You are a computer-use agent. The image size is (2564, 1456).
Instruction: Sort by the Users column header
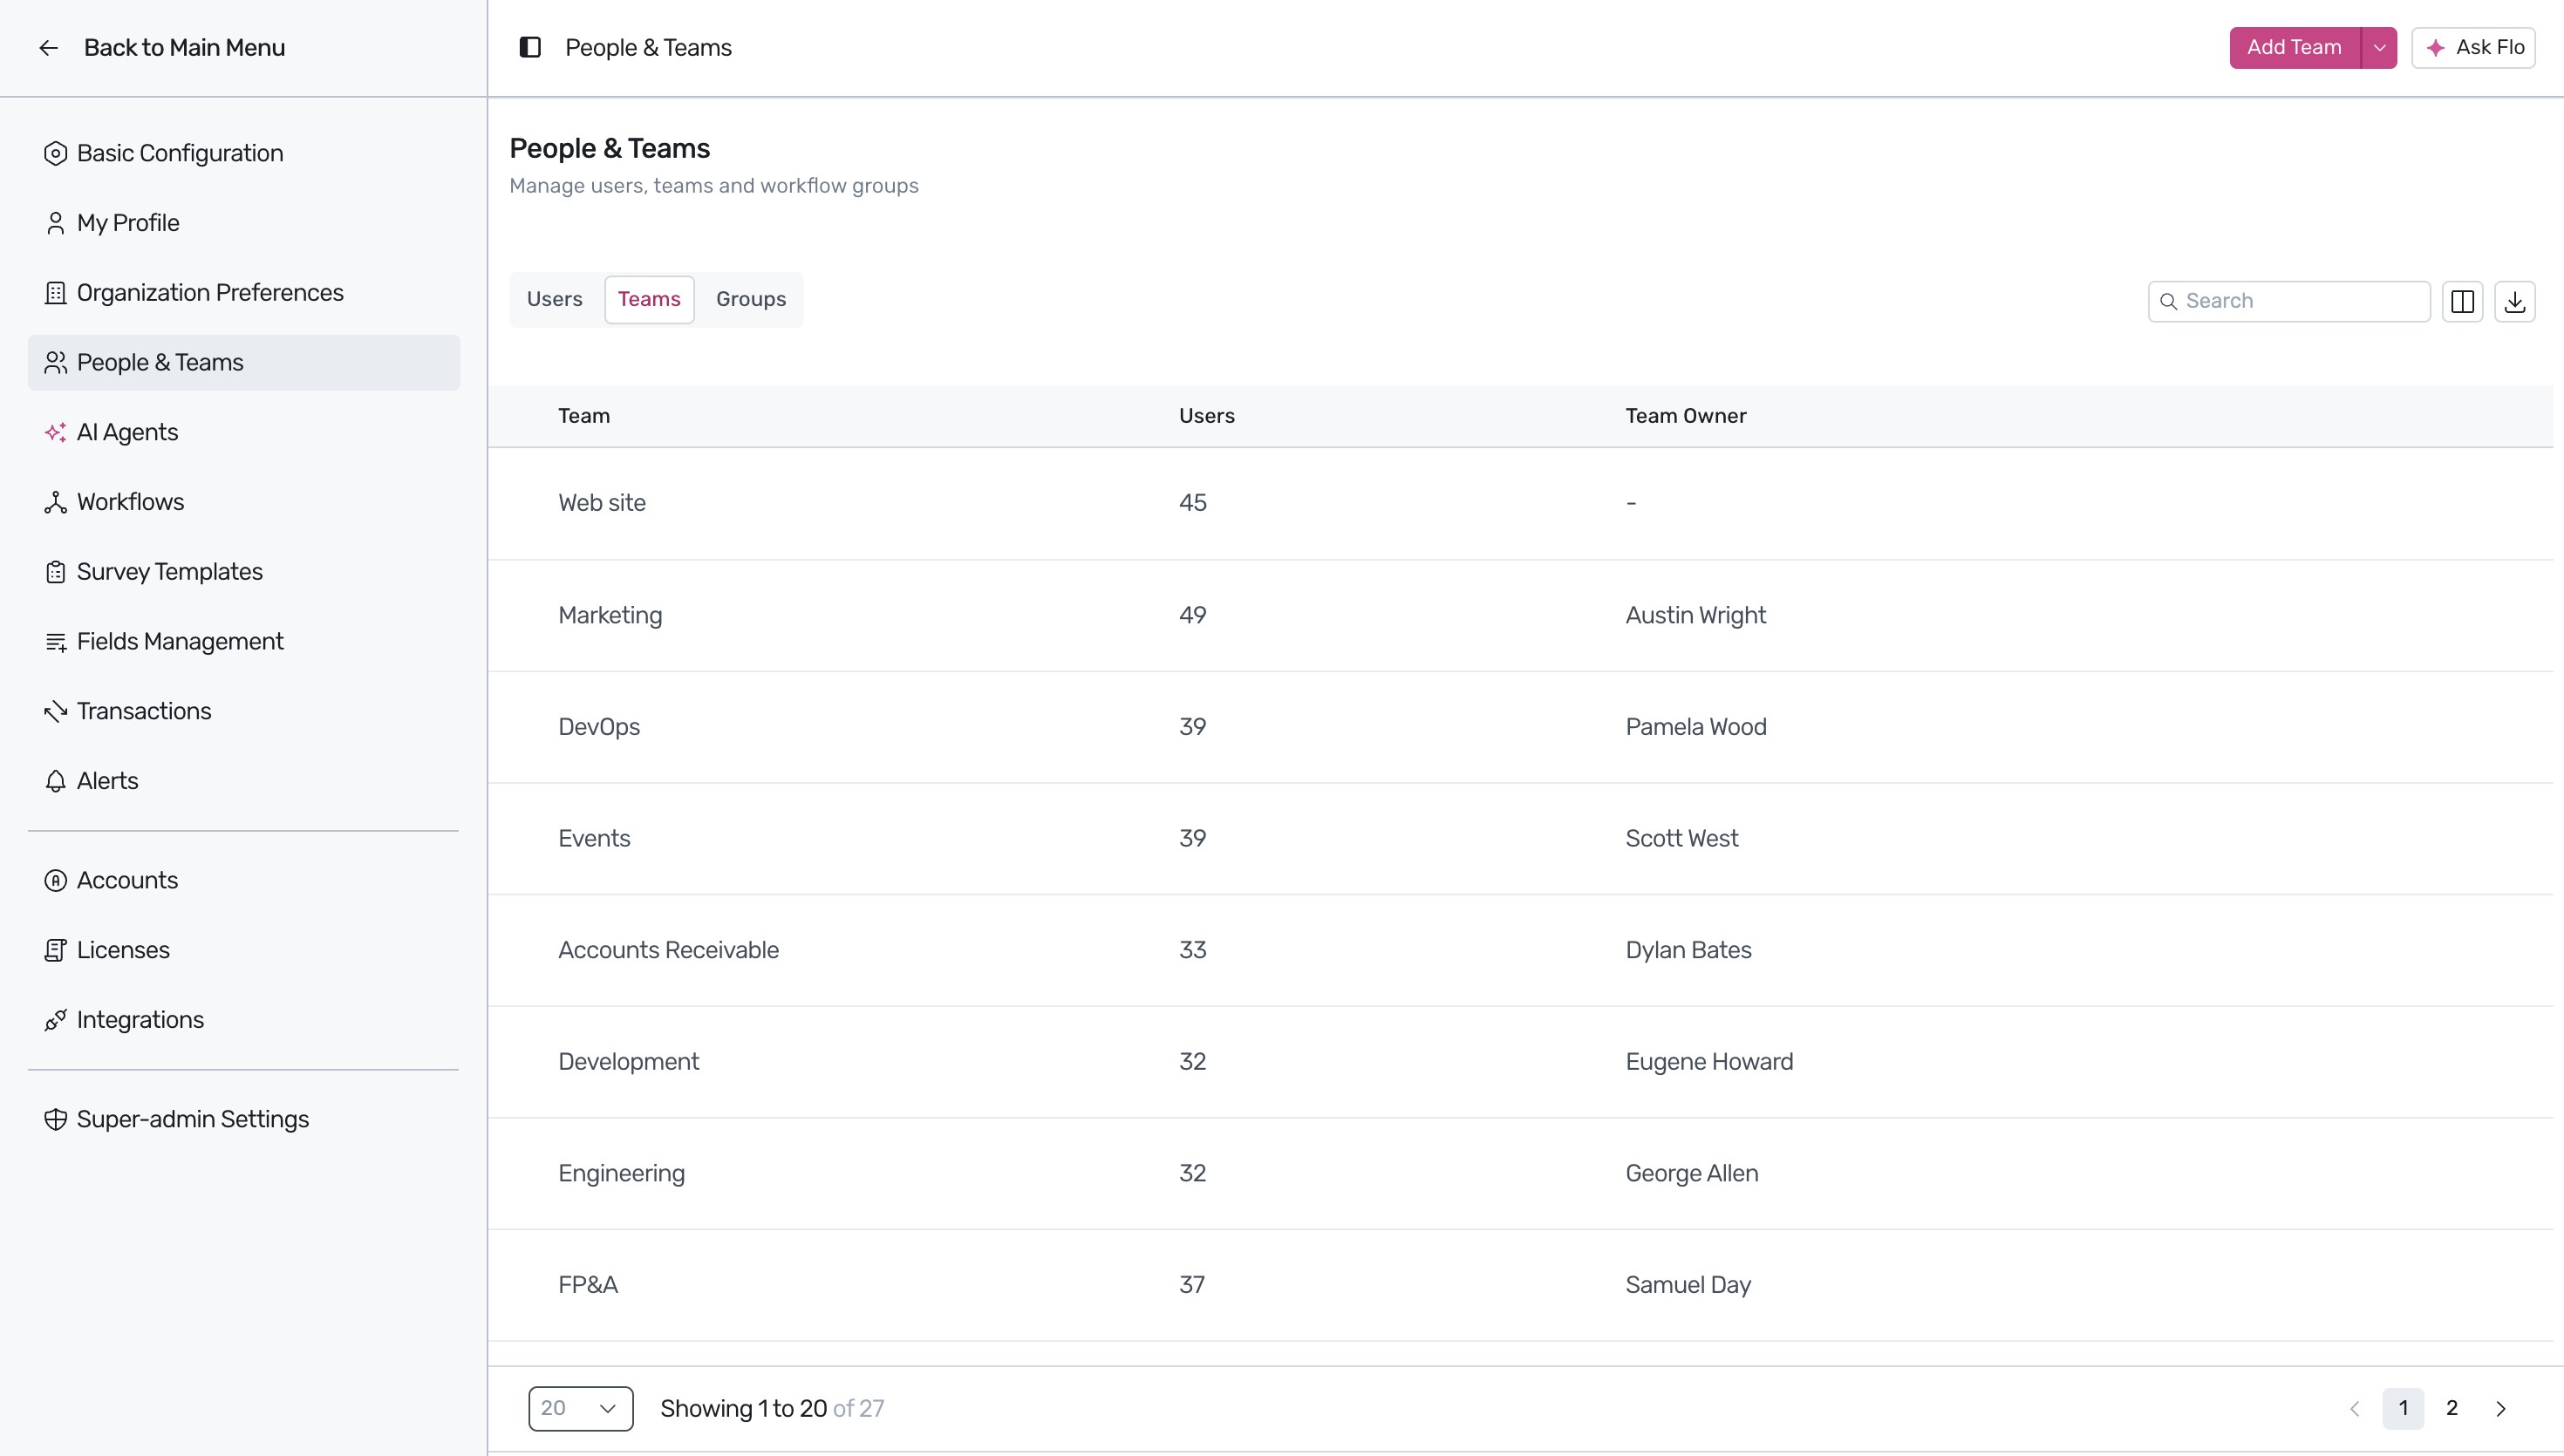click(1207, 416)
